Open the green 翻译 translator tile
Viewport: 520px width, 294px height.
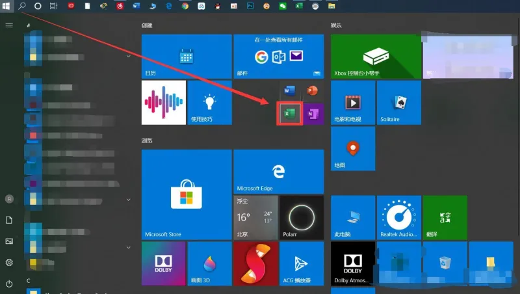445,218
